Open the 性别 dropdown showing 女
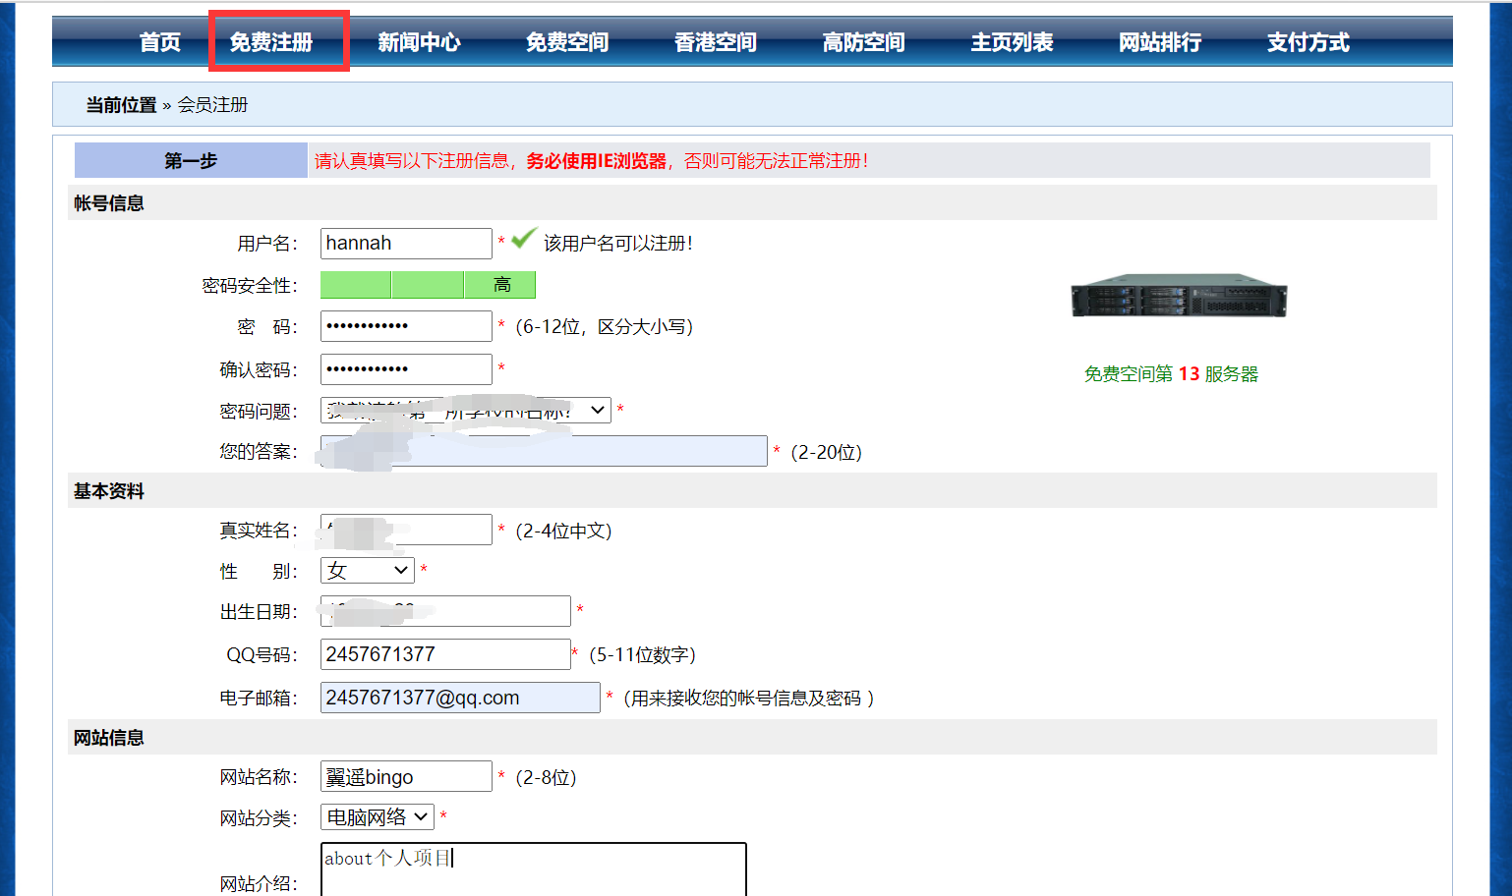This screenshot has width=1512, height=896. click(x=368, y=570)
